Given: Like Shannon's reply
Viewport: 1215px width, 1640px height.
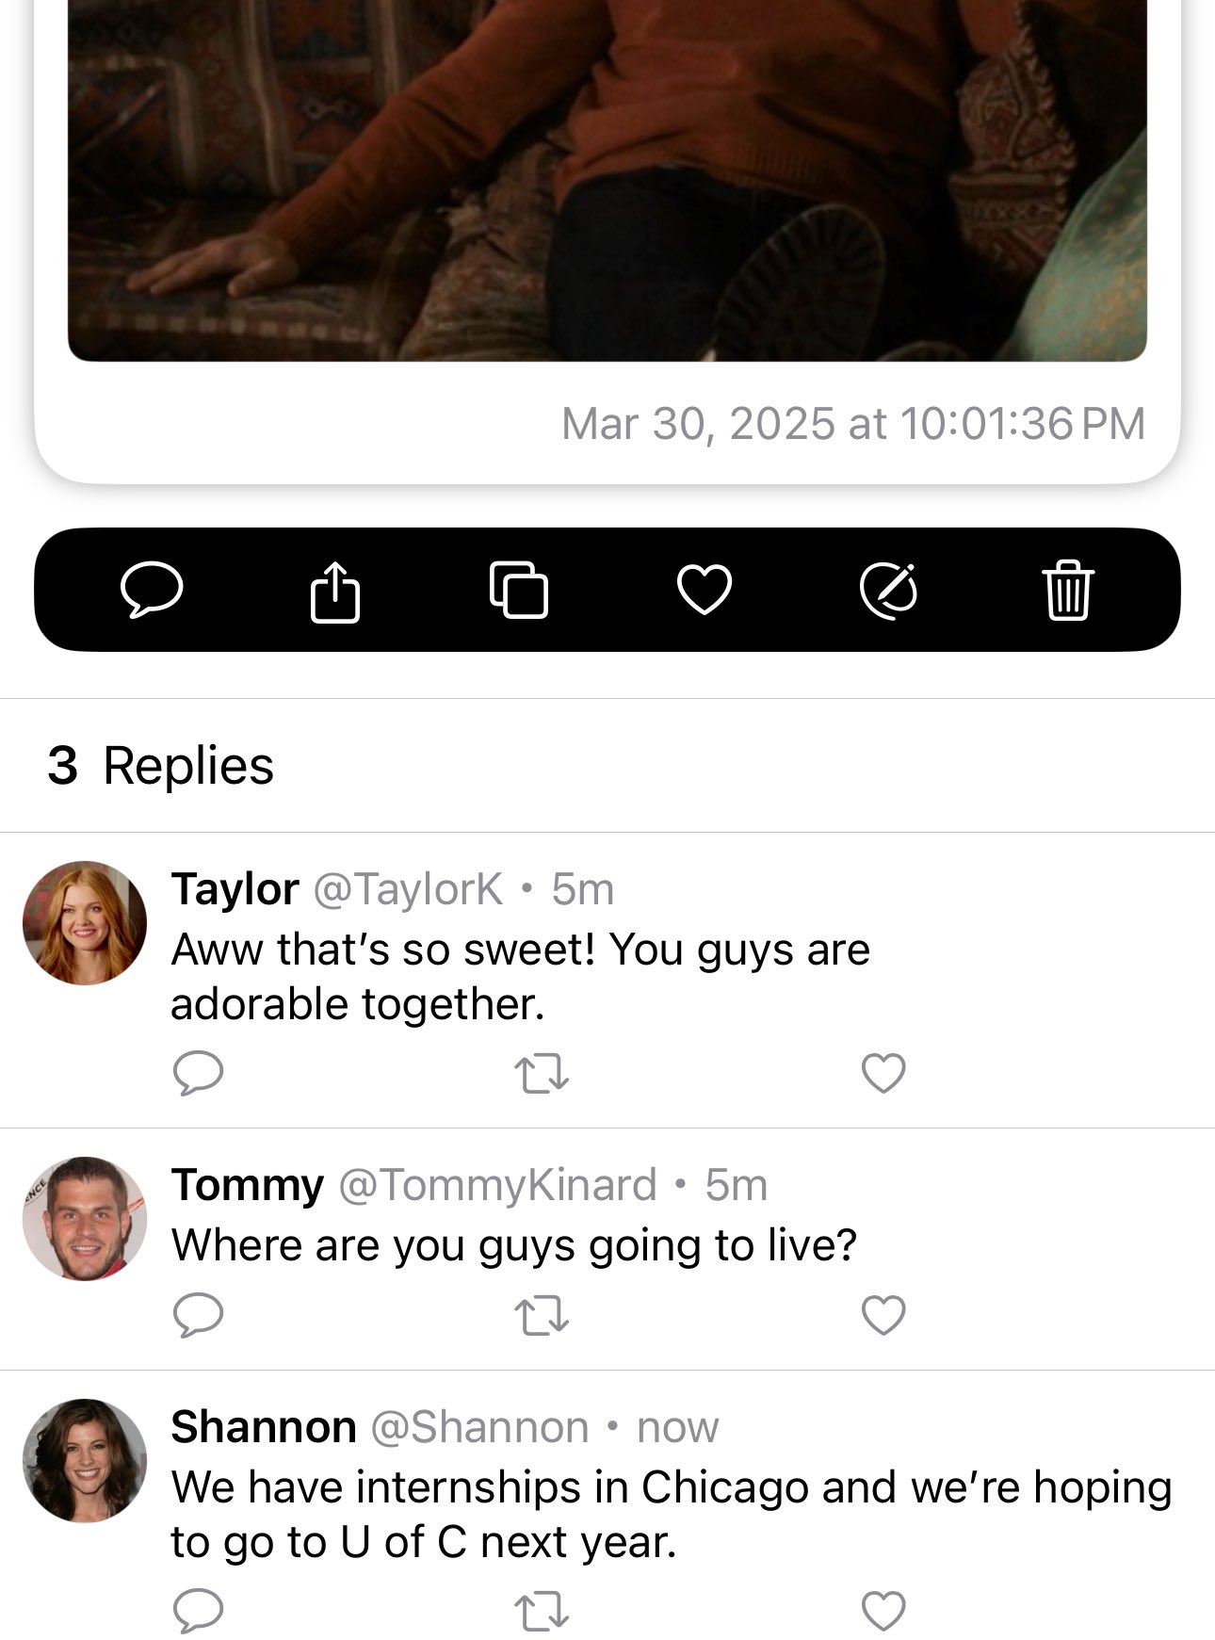Looking at the screenshot, I should point(883,1611).
